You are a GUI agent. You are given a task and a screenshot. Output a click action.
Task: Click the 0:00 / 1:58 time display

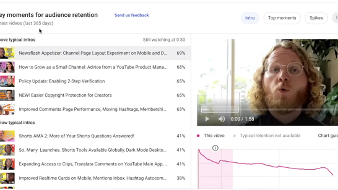(x=242, y=119)
